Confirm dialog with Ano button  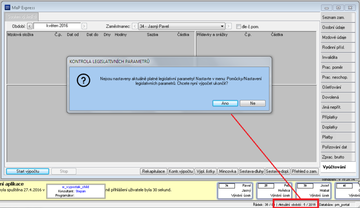(x=225, y=103)
